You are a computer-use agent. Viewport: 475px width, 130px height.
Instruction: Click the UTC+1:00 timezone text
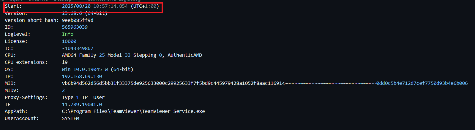(x=145, y=6)
